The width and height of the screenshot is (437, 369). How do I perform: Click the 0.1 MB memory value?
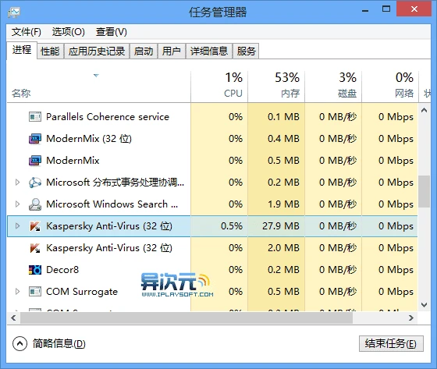tap(283, 117)
